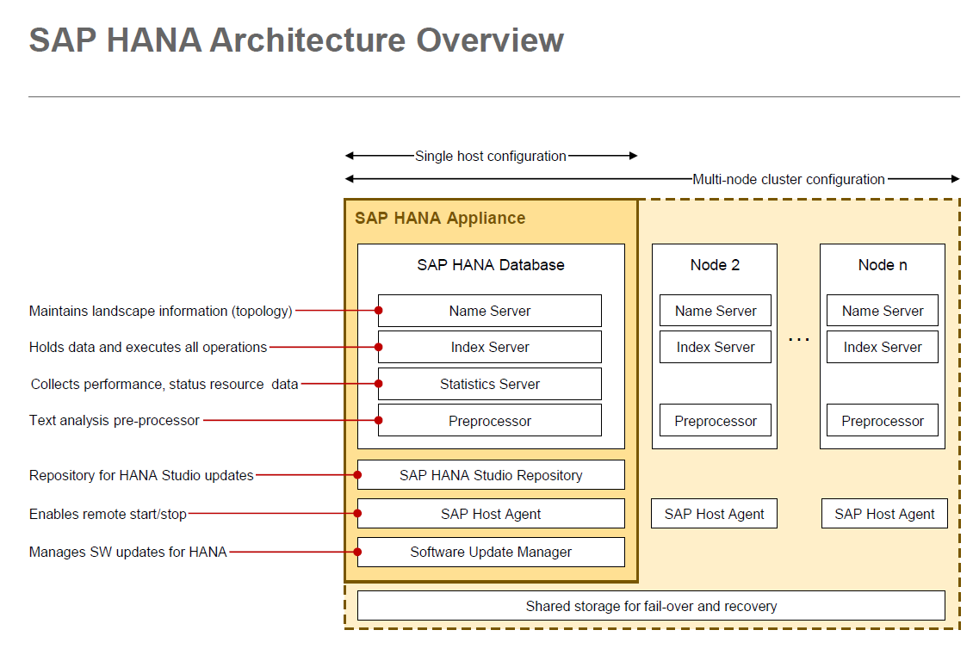Select the Index Server box in Node 2
973x661 pixels.
[716, 347]
